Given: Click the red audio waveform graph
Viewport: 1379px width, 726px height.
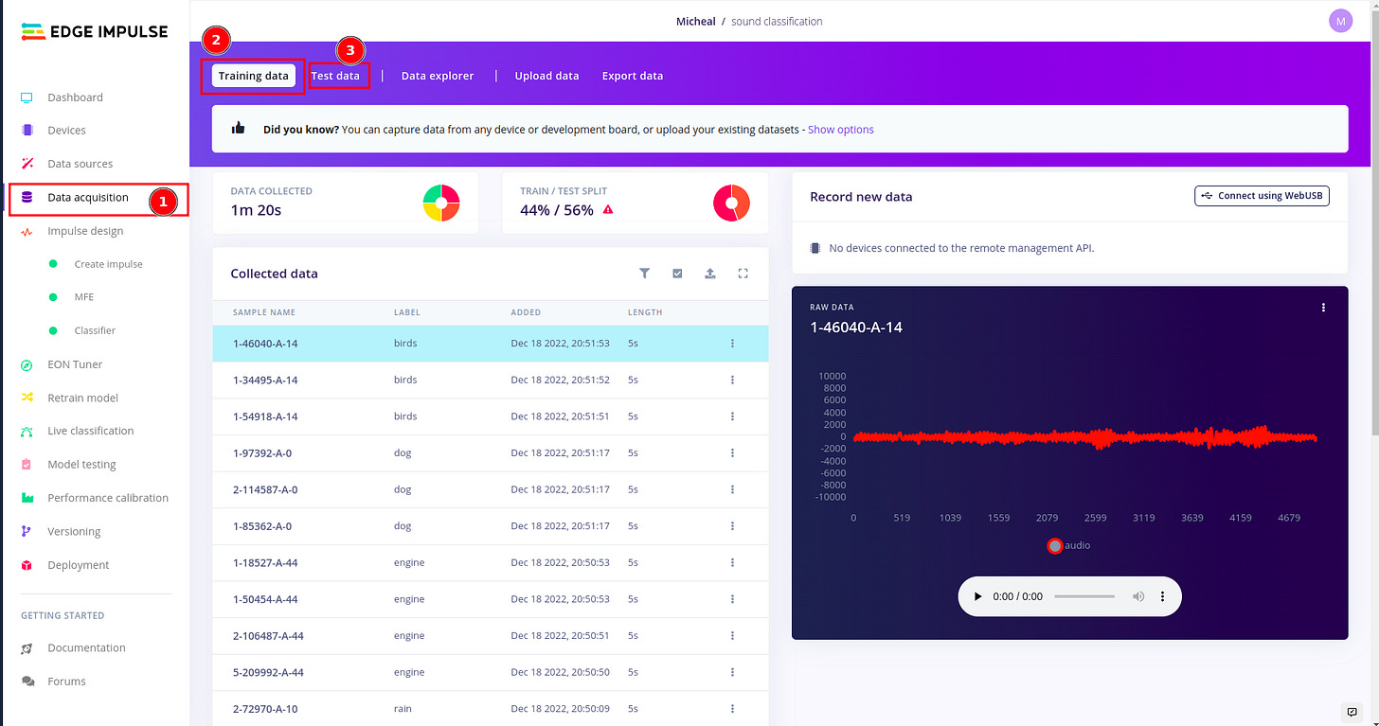Looking at the screenshot, I should (x=1084, y=437).
